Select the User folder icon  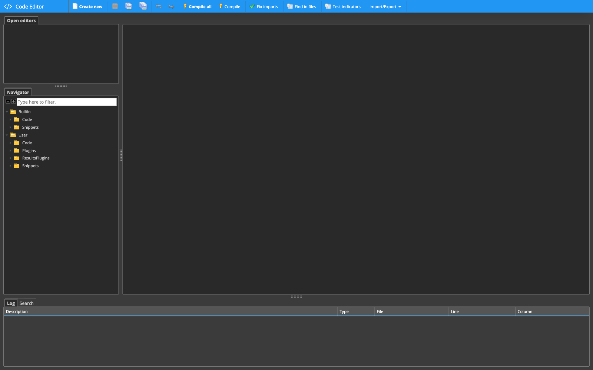tap(13, 135)
